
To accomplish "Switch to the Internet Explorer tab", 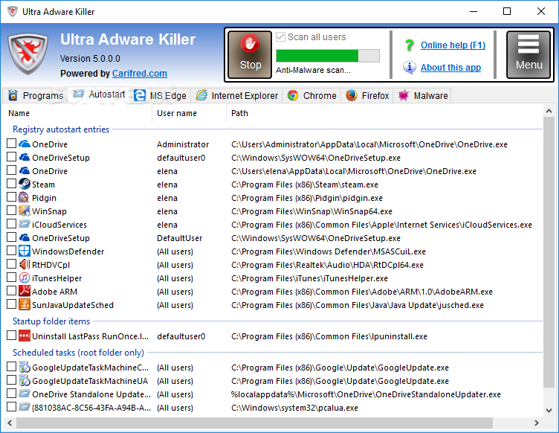I will [x=236, y=95].
